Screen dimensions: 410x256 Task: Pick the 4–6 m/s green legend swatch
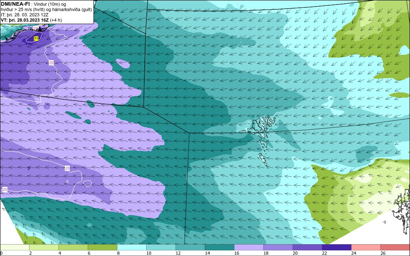73,247
